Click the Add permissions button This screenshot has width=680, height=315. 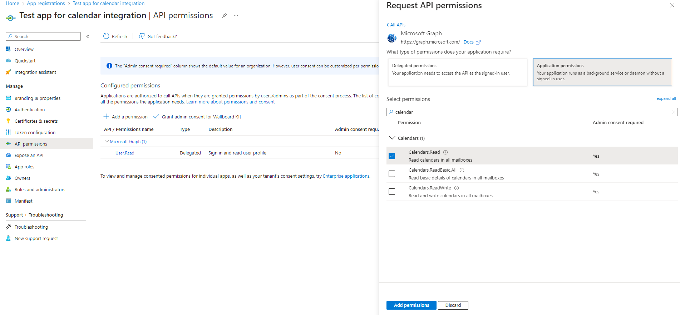coord(411,305)
